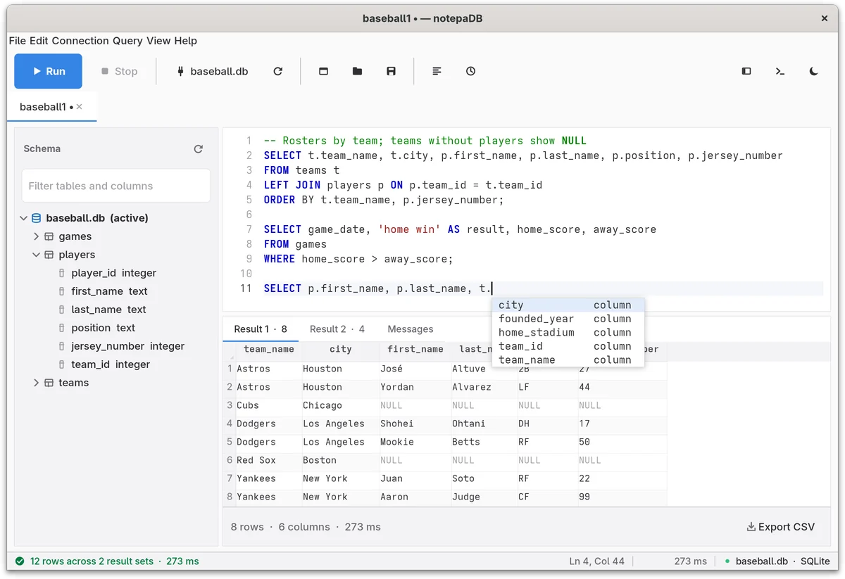The width and height of the screenshot is (845, 579).
Task: Open query history clock icon
Action: [471, 71]
